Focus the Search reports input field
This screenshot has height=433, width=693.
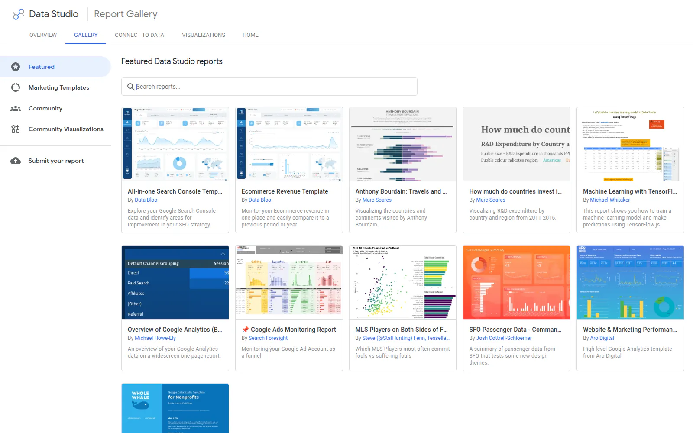[x=269, y=87]
